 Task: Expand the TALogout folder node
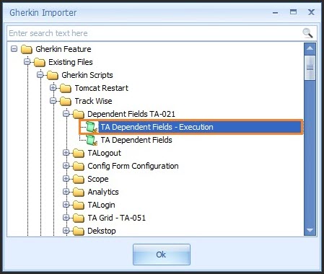coord(66,153)
